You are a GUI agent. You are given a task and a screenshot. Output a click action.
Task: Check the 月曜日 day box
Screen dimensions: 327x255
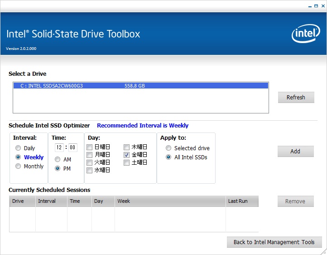point(90,155)
